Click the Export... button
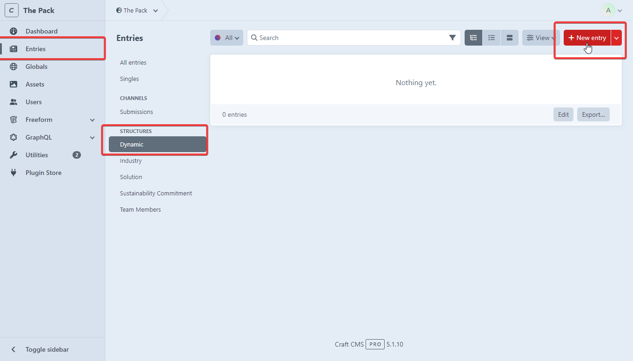This screenshot has width=633, height=361. 593,114
